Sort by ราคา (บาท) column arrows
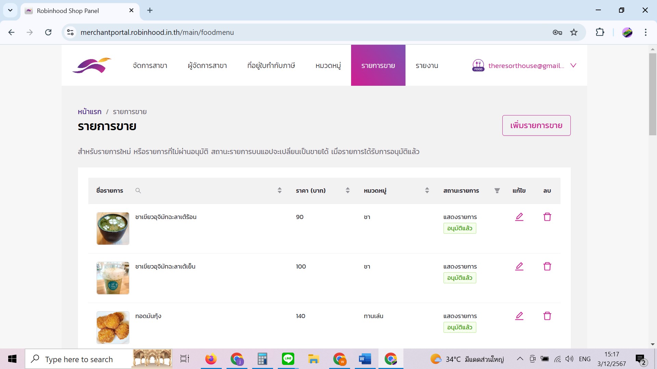657x369 pixels. coord(348,191)
